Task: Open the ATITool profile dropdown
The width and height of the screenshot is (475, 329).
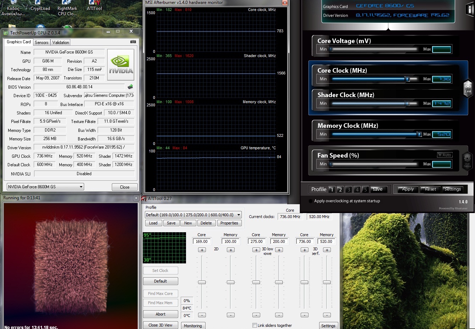Action: [193, 215]
